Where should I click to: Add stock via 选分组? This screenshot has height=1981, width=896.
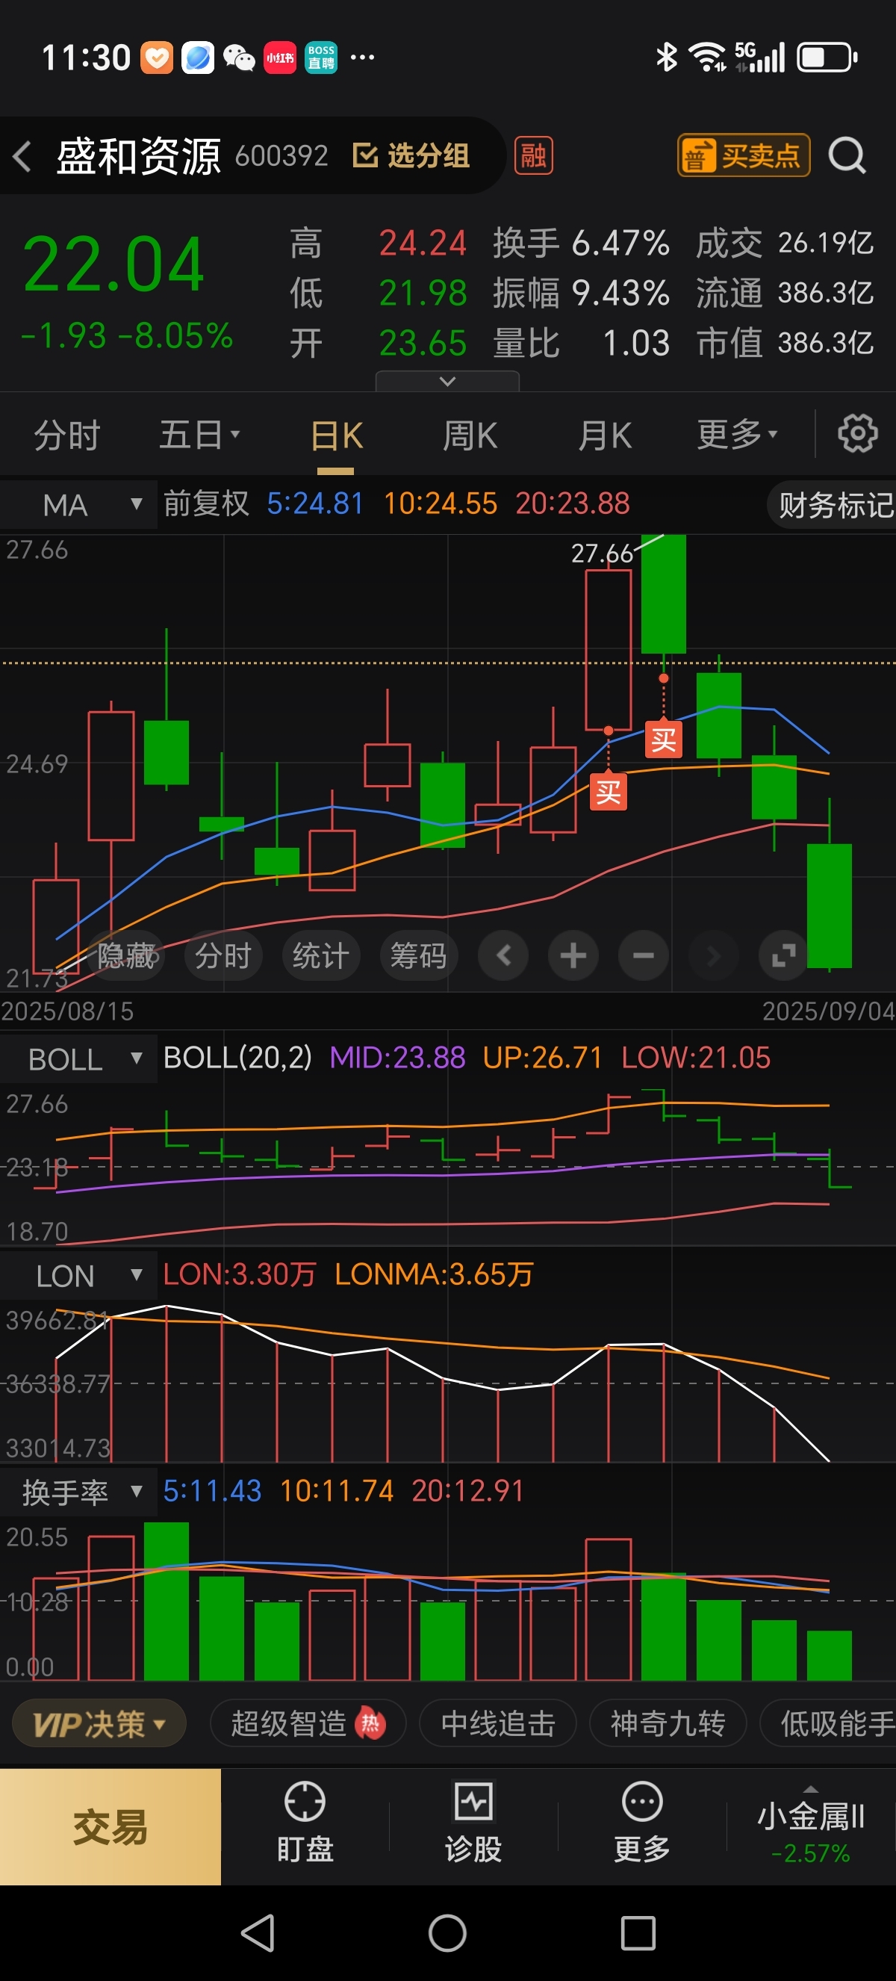point(411,156)
